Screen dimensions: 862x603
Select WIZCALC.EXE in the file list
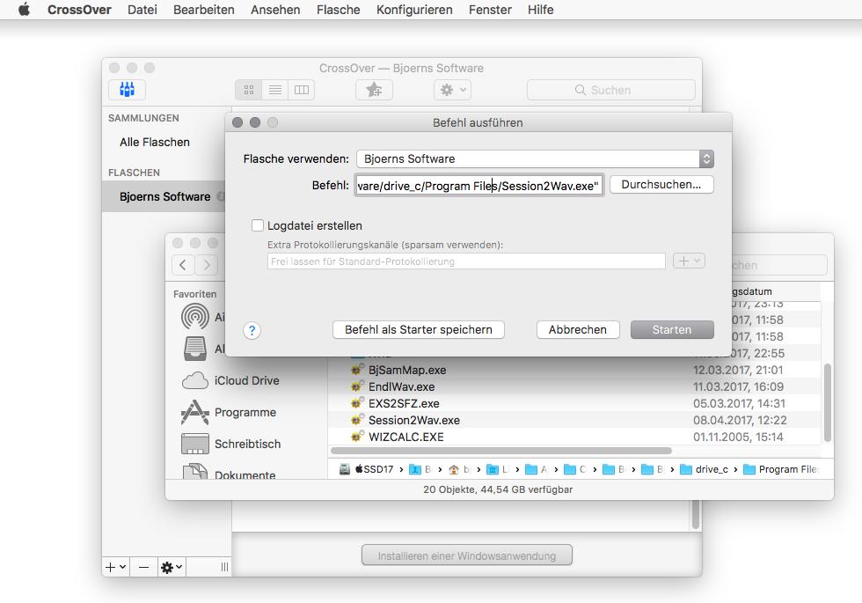point(405,437)
